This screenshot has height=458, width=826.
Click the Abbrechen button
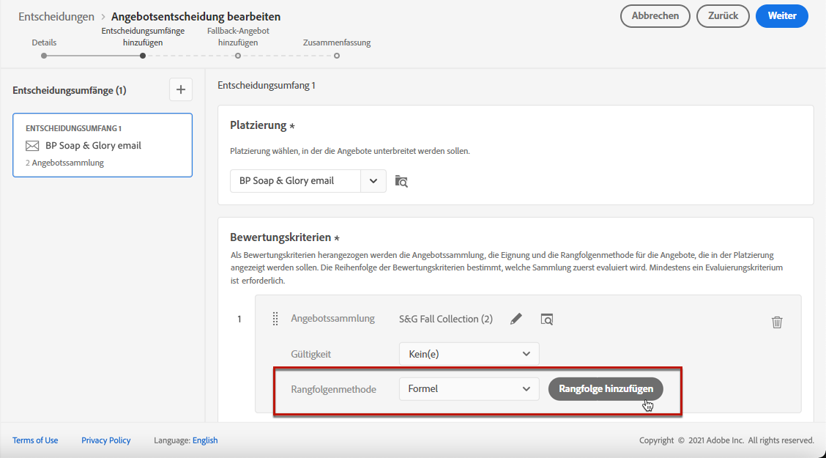[x=655, y=16]
